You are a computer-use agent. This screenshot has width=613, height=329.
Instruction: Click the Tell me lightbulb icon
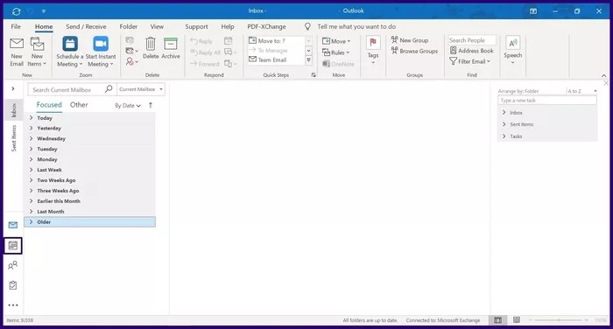tap(307, 26)
